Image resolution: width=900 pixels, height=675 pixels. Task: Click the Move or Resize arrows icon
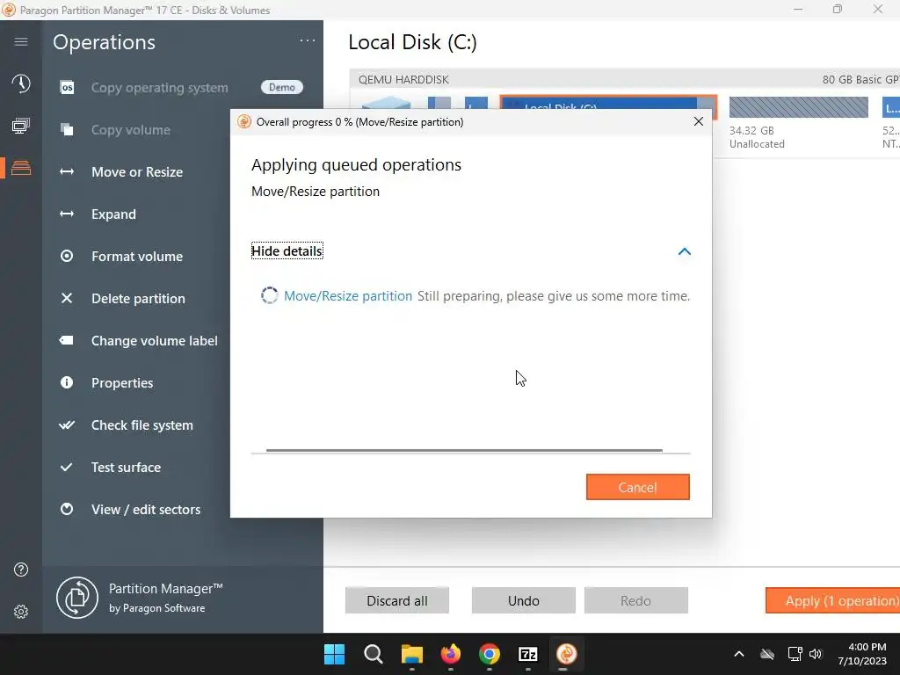point(67,171)
